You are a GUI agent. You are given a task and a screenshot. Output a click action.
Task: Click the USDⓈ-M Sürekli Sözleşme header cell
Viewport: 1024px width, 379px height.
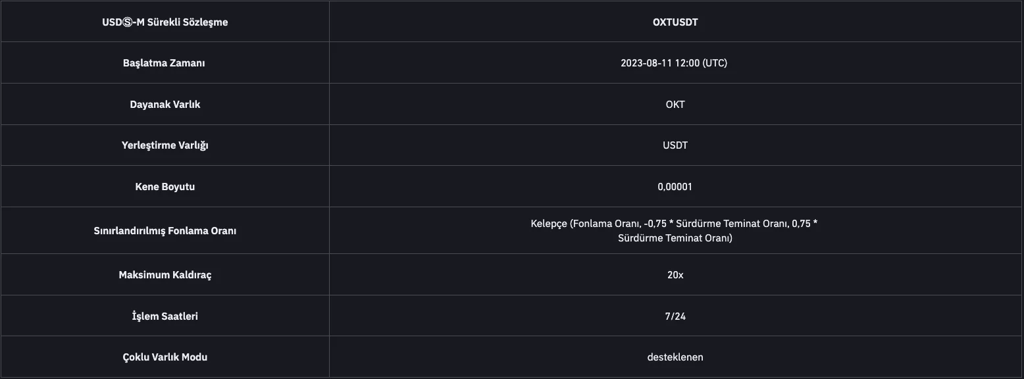(165, 22)
